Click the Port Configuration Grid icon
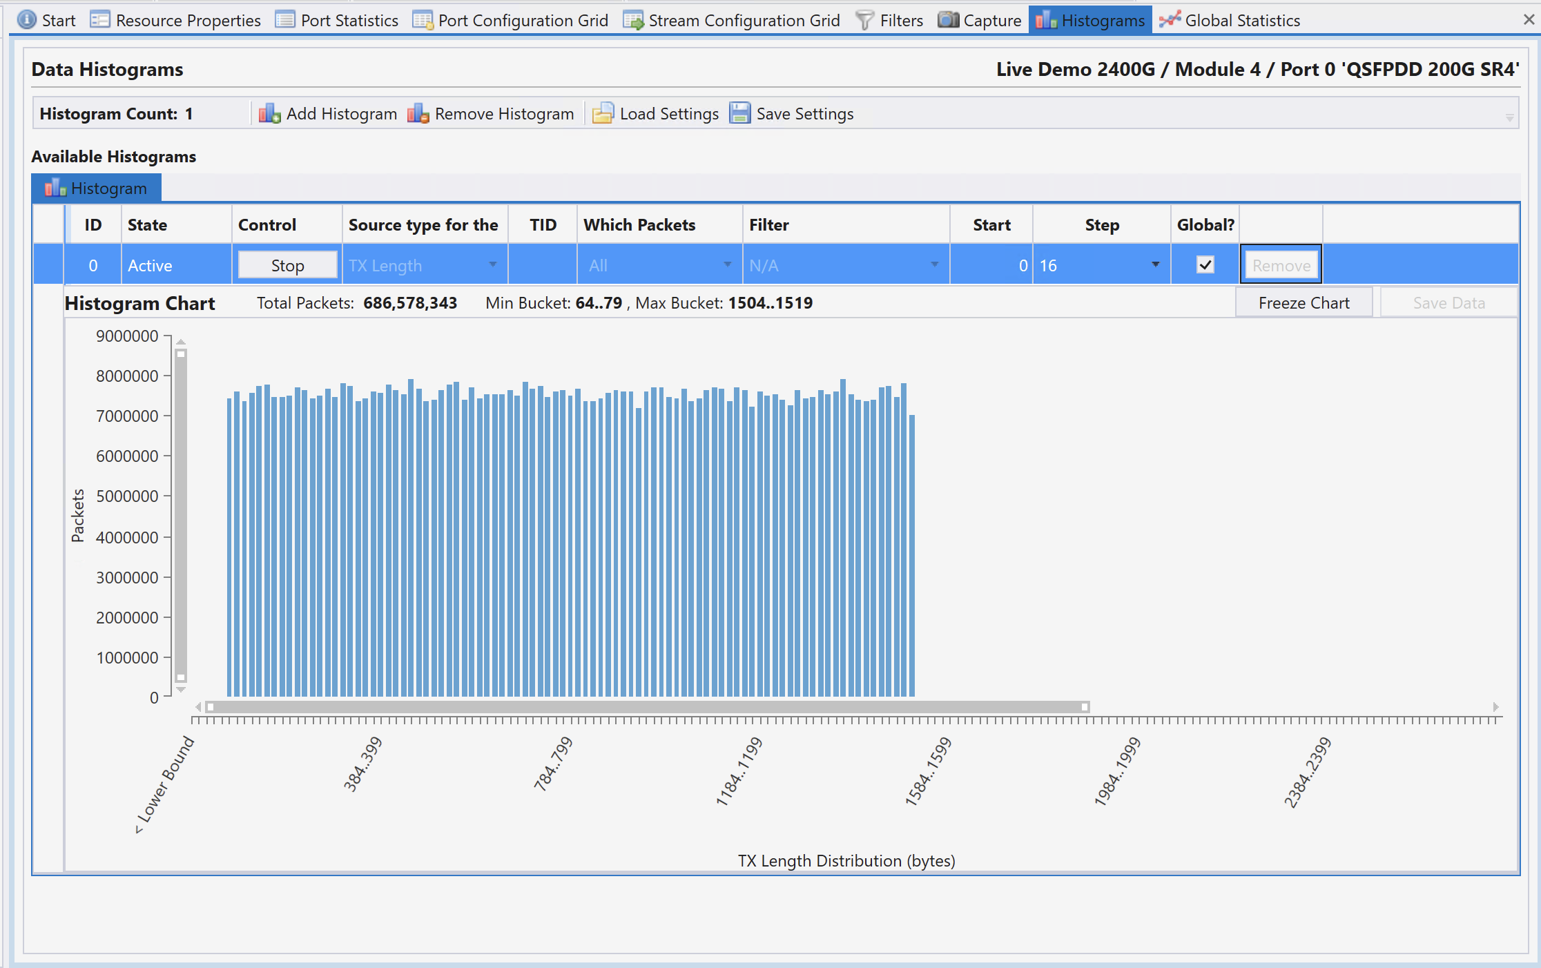 pos(423,20)
